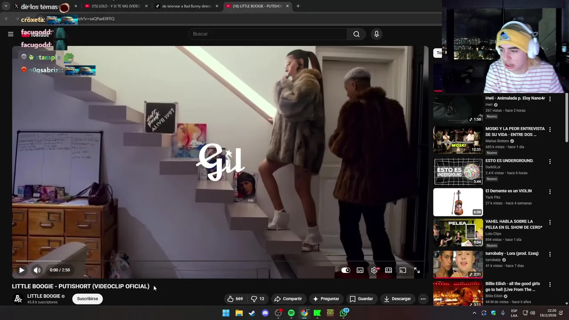Open the Windows Start menu
The width and height of the screenshot is (569, 320).
click(226, 313)
